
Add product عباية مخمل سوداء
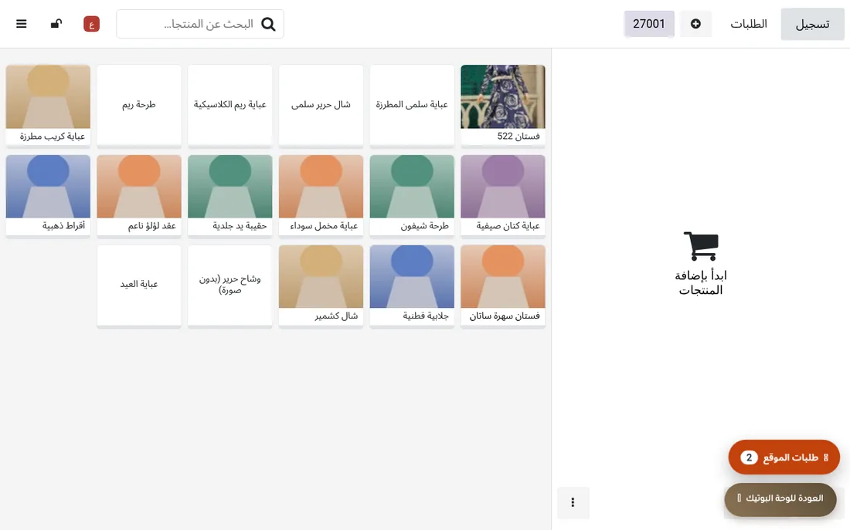point(321,195)
